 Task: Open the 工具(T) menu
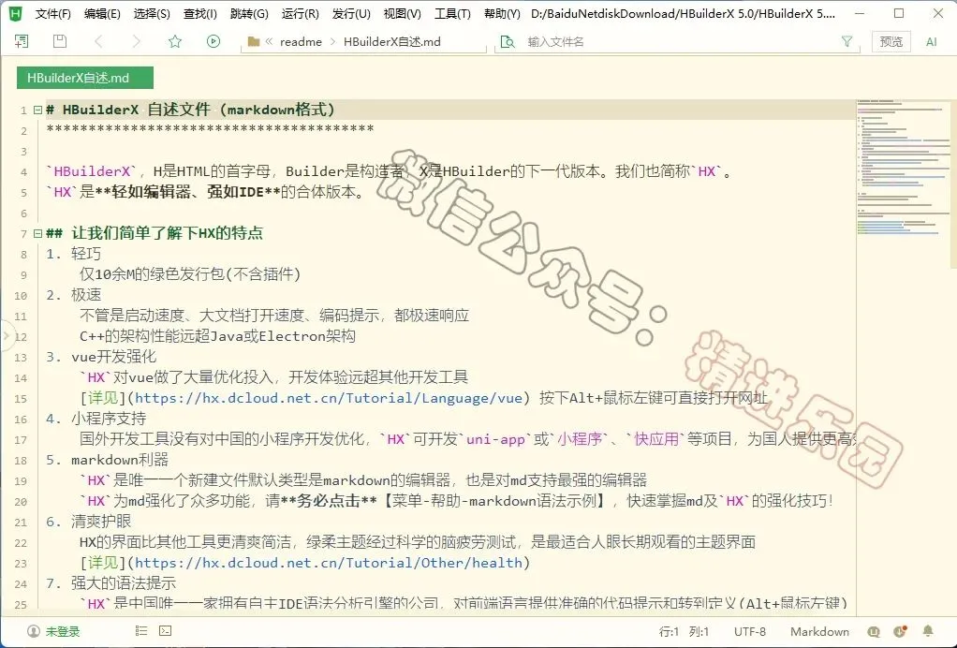click(452, 13)
